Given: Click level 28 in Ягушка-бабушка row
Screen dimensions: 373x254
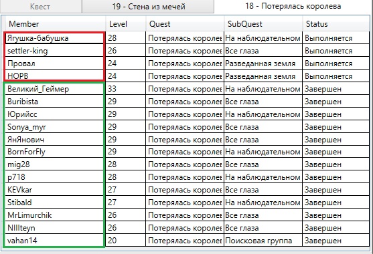Looking at the screenshot, I should [125, 38].
